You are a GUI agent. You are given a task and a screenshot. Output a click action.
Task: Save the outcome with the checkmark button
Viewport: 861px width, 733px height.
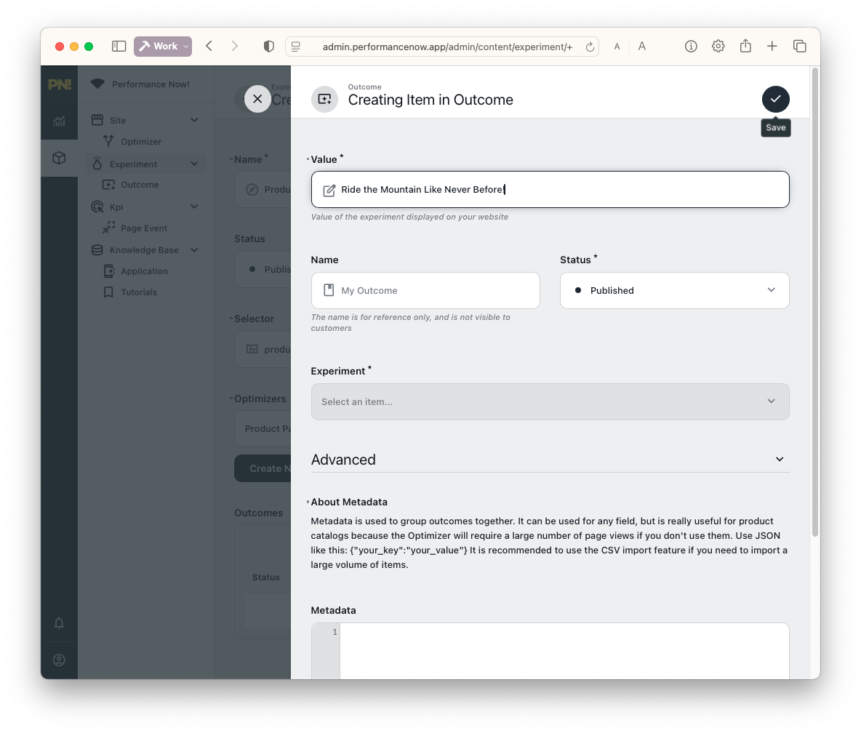775,100
